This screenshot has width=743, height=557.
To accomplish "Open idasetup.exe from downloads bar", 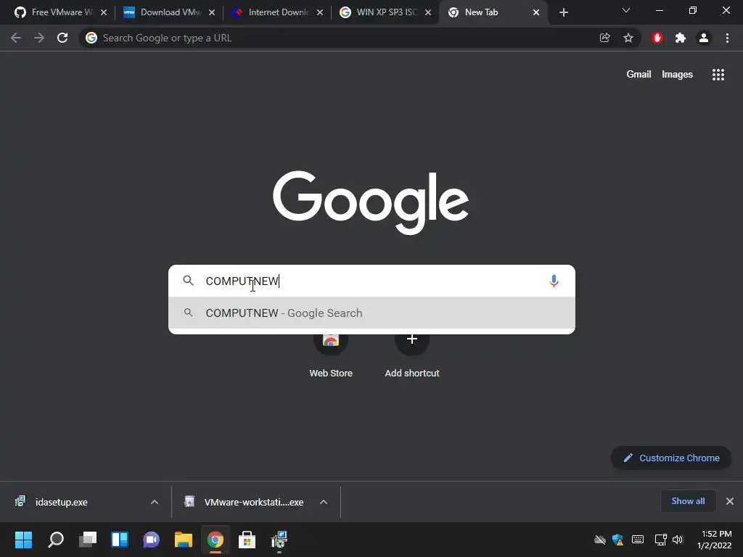I will [x=61, y=502].
